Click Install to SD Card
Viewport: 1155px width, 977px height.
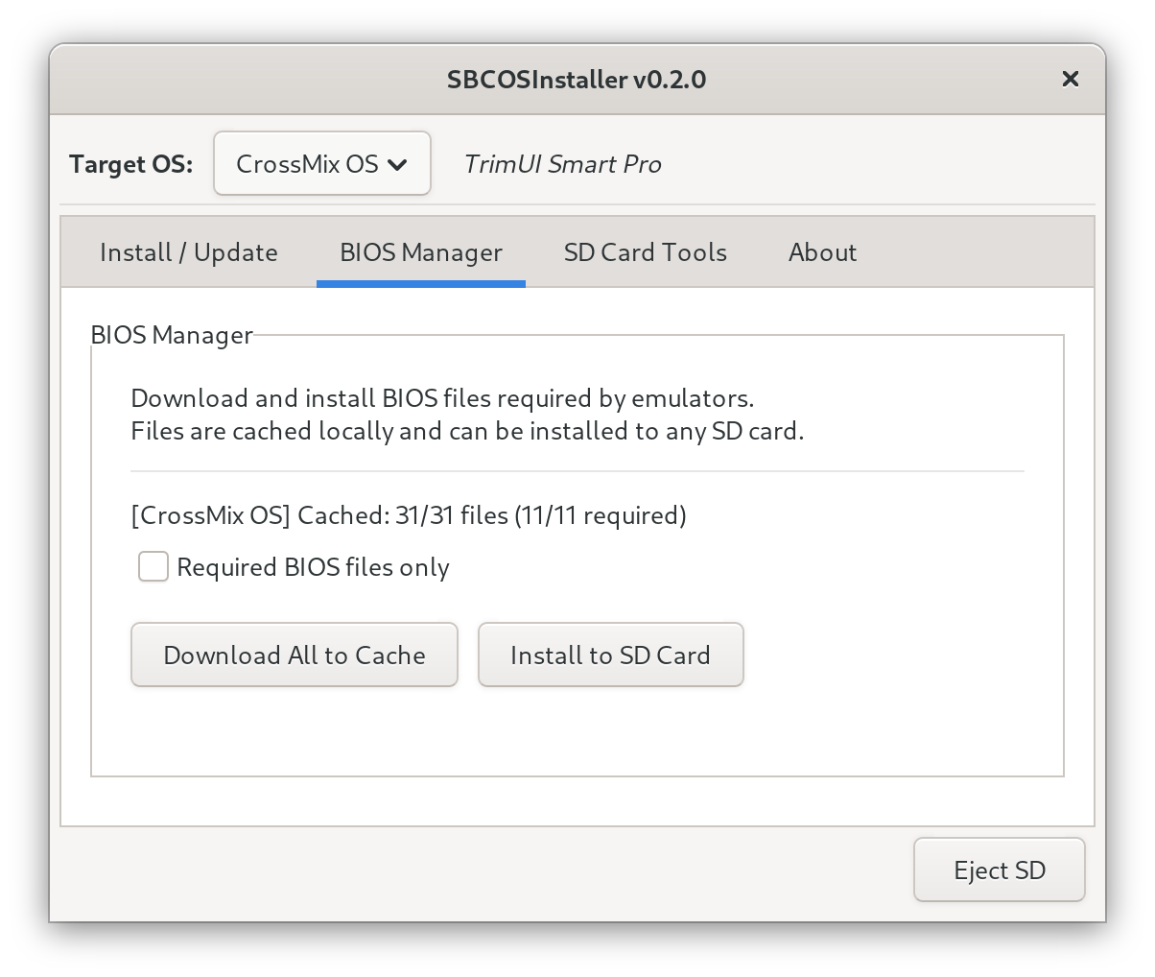610,655
